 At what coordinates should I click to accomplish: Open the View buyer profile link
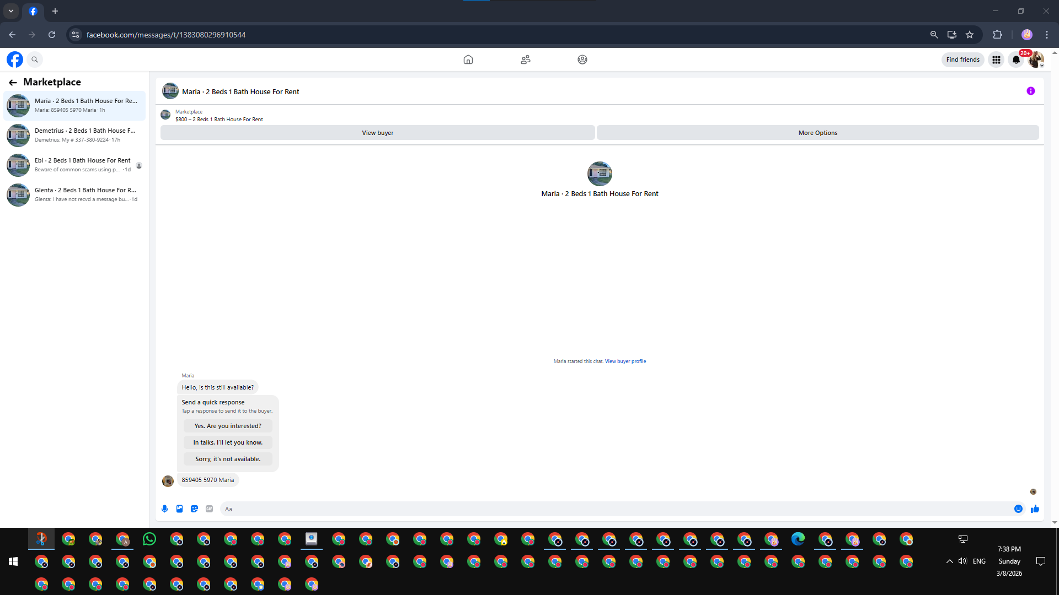pos(625,361)
